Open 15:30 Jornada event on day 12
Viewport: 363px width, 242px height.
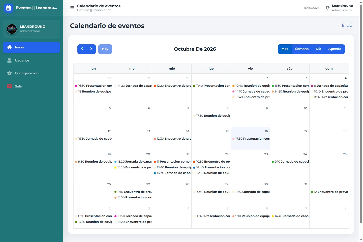click(93, 139)
